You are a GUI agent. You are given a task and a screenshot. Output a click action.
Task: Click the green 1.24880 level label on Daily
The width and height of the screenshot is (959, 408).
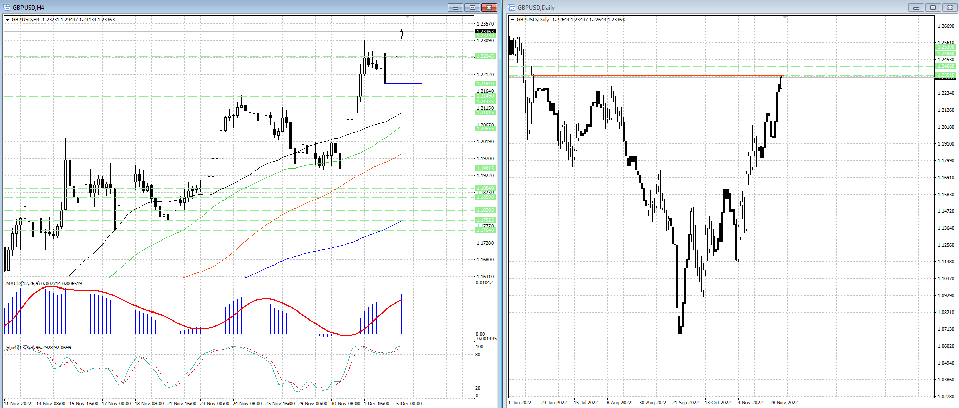946,53
